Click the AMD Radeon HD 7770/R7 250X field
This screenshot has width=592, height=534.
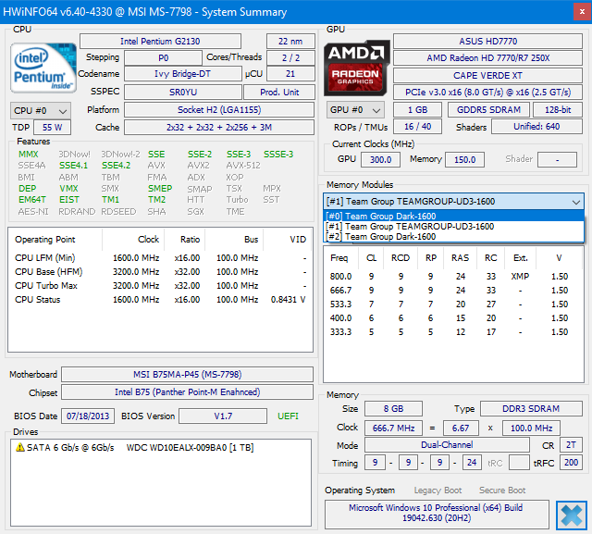point(487,57)
